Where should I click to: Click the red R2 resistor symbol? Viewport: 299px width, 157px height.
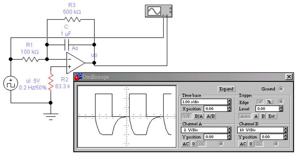point(51,83)
